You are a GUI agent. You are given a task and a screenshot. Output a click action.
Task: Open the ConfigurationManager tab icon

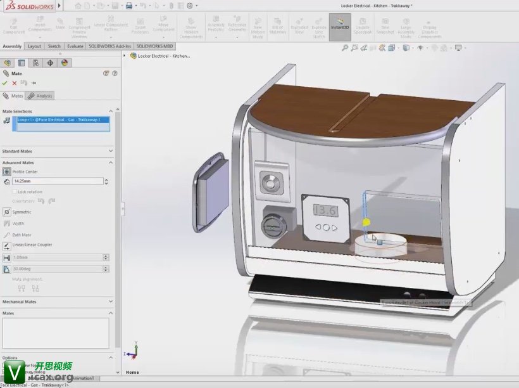coord(35,63)
